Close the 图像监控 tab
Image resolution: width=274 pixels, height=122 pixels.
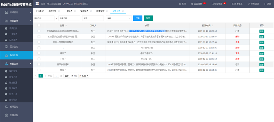107,11
